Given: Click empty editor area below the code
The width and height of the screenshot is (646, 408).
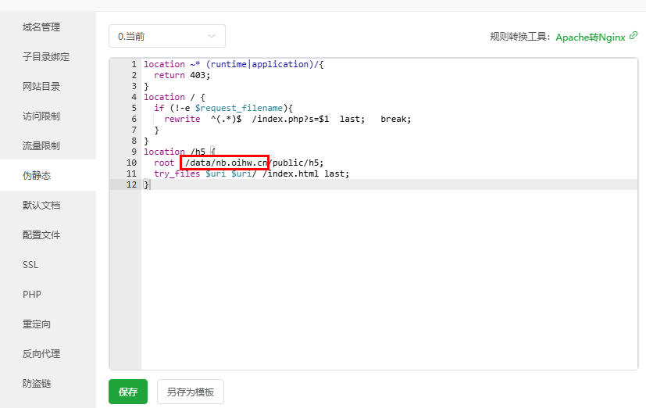Looking at the screenshot, I should (x=389, y=281).
